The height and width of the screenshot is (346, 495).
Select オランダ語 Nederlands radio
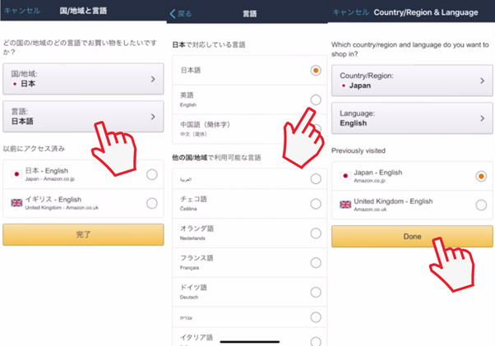316,233
